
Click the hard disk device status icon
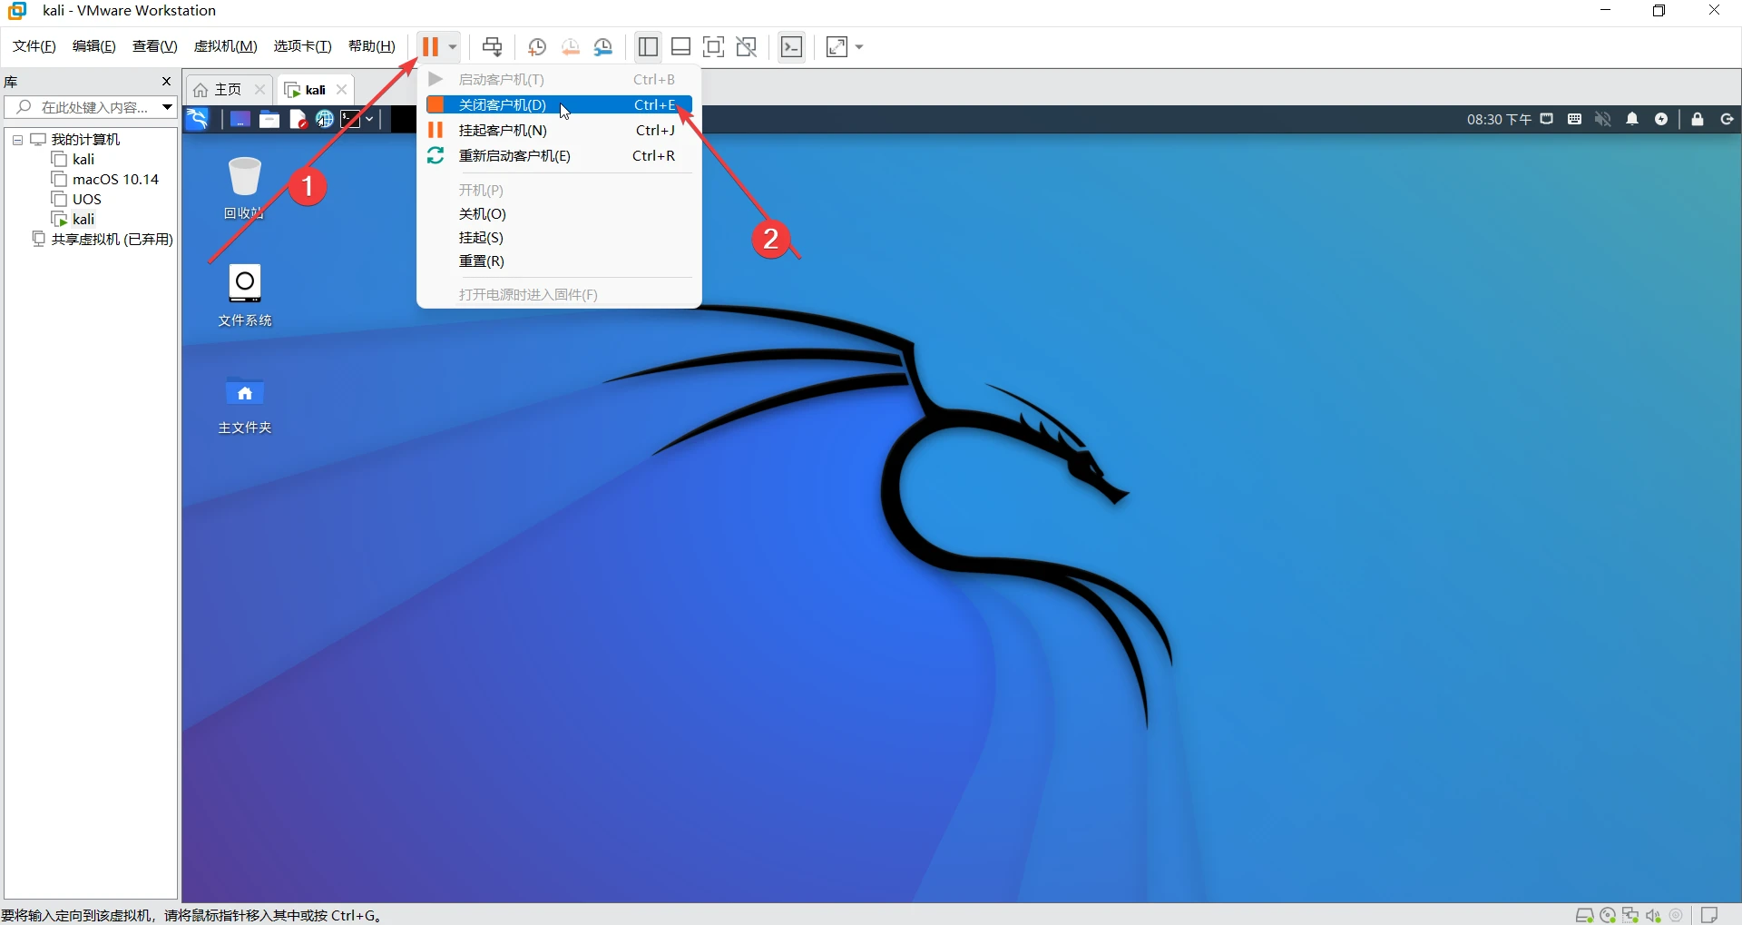[1584, 915]
